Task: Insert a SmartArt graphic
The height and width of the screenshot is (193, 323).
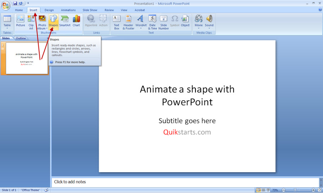Action: pos(65,20)
